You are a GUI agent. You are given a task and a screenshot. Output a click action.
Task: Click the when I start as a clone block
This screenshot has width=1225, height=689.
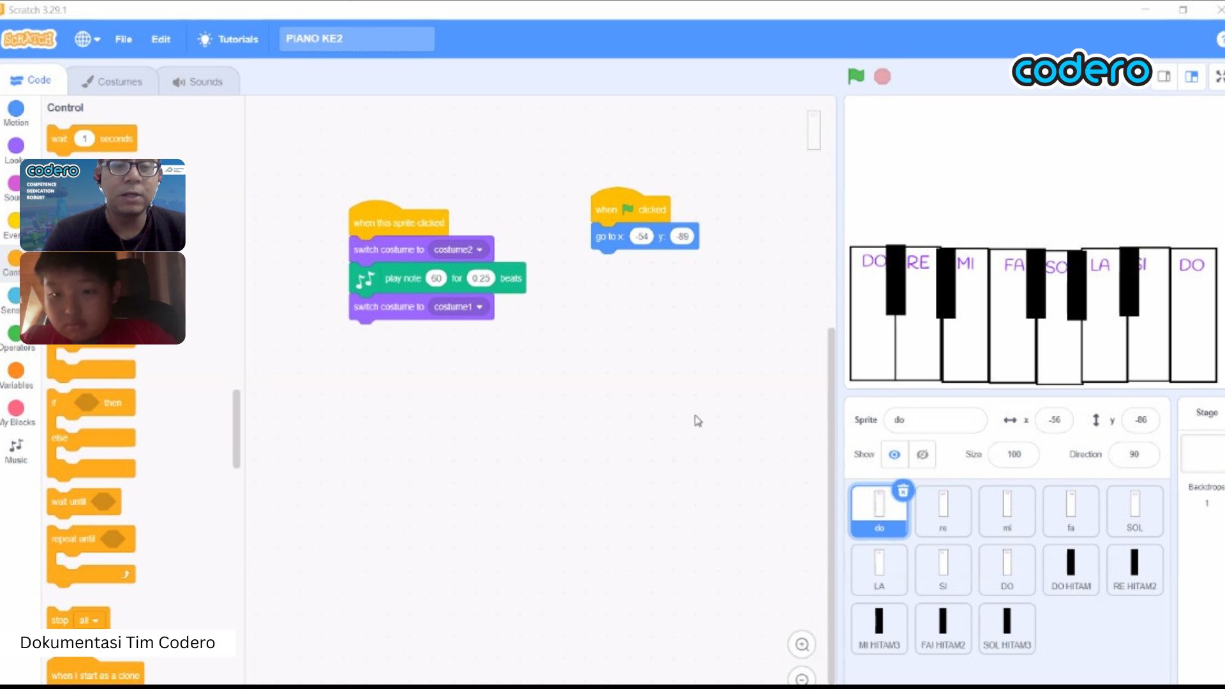[95, 674]
